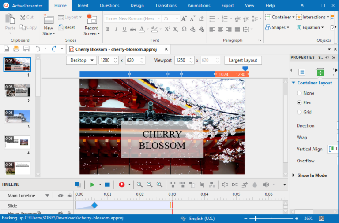Apply Strikethrough formatting
The image size is (339, 223).
pos(133,29)
